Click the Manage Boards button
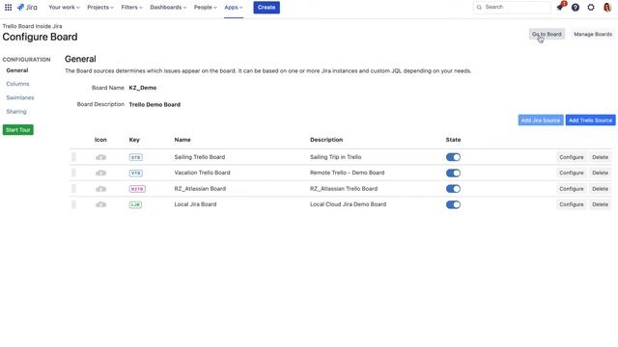This screenshot has height=347, width=618. [x=593, y=35]
